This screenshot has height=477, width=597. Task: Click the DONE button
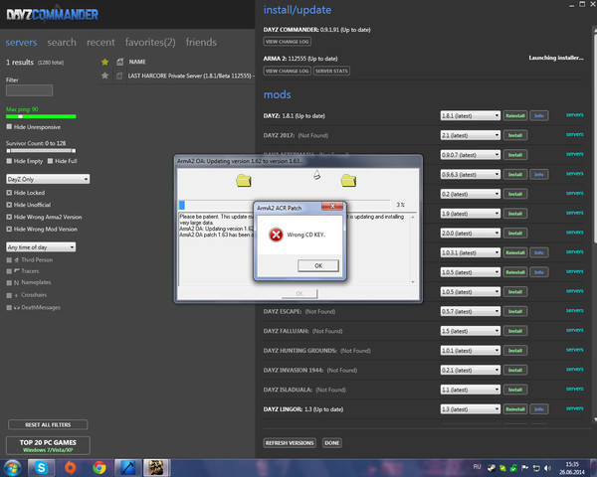332,443
